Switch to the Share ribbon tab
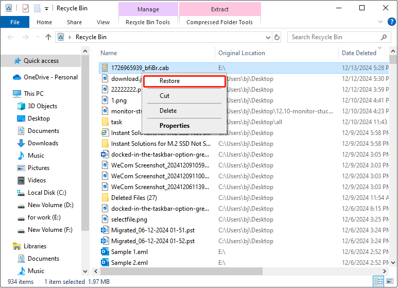This screenshot has height=288, width=398. (74, 22)
